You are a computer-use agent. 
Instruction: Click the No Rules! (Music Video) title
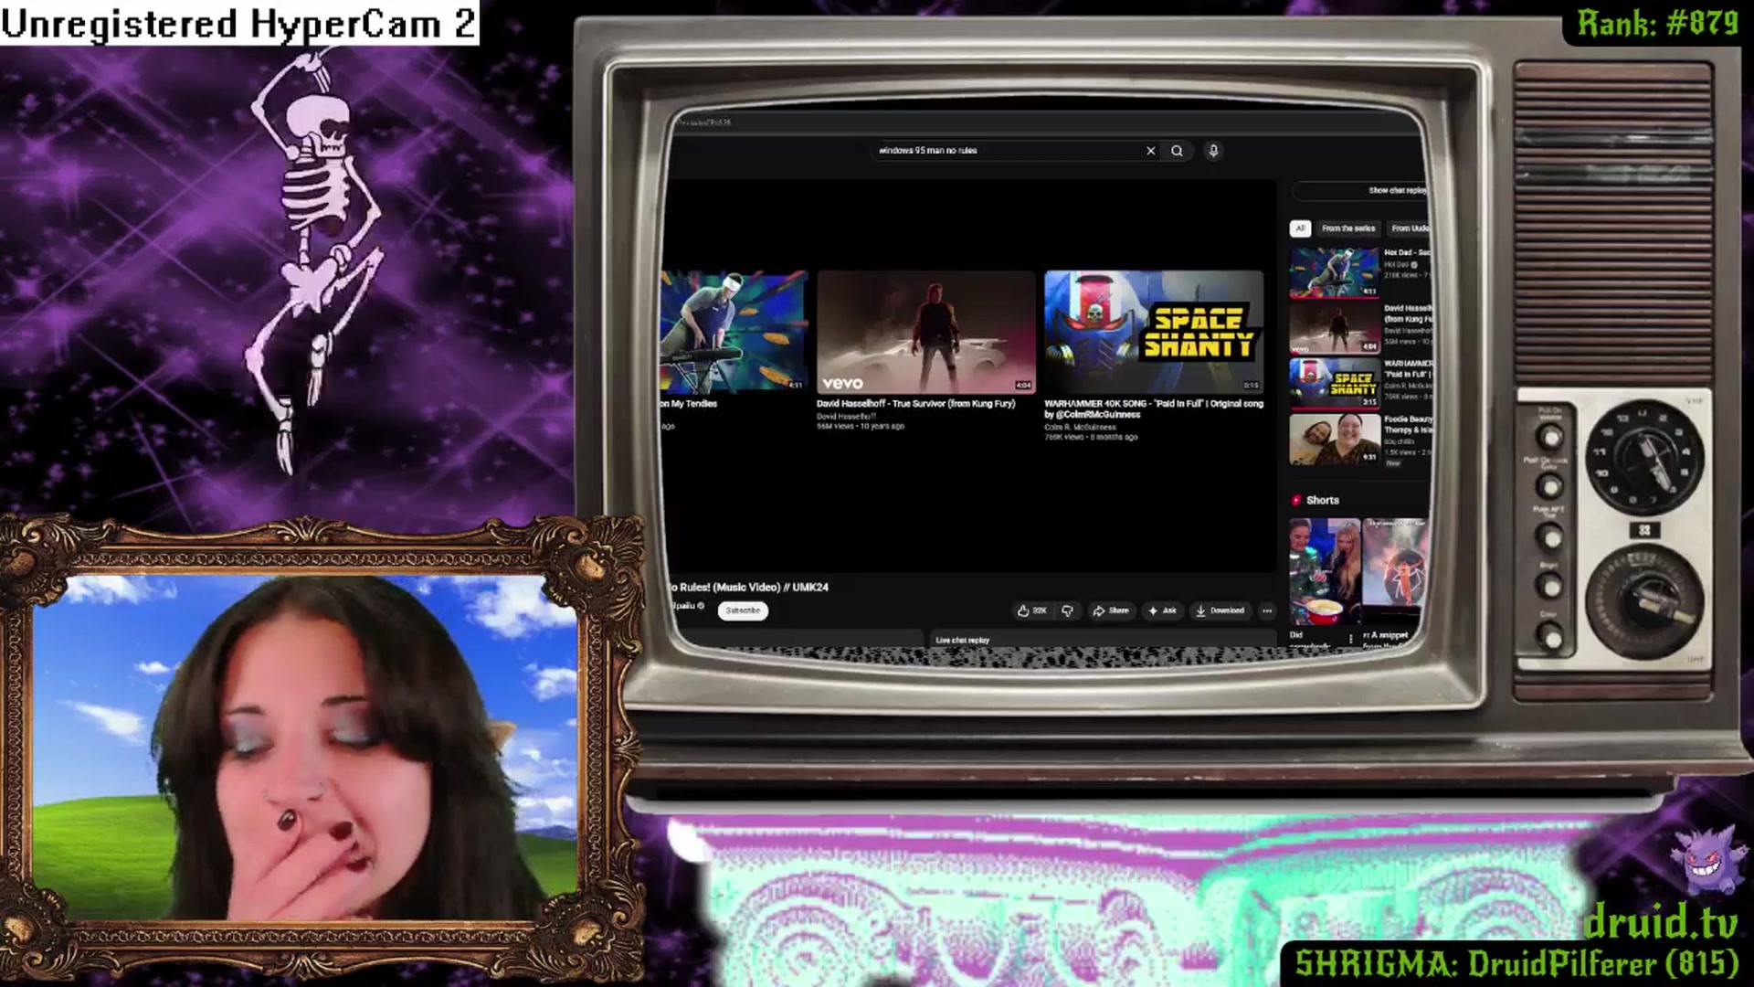tap(749, 587)
